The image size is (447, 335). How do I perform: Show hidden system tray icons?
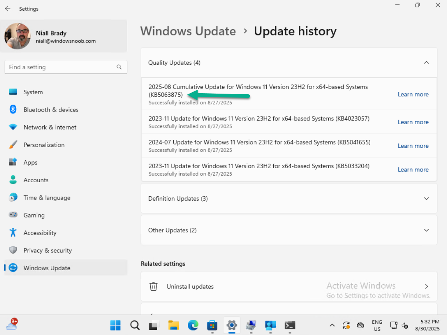[332, 325]
